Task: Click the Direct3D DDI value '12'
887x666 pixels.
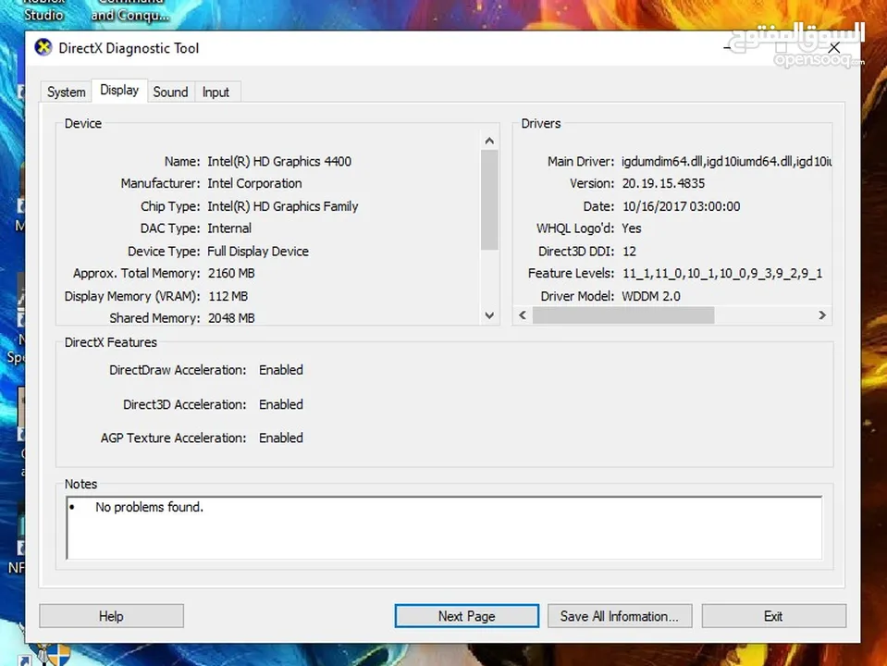Action: [629, 251]
